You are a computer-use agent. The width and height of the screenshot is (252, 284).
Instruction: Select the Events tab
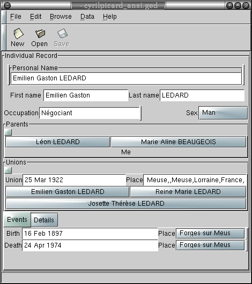pos(17,220)
